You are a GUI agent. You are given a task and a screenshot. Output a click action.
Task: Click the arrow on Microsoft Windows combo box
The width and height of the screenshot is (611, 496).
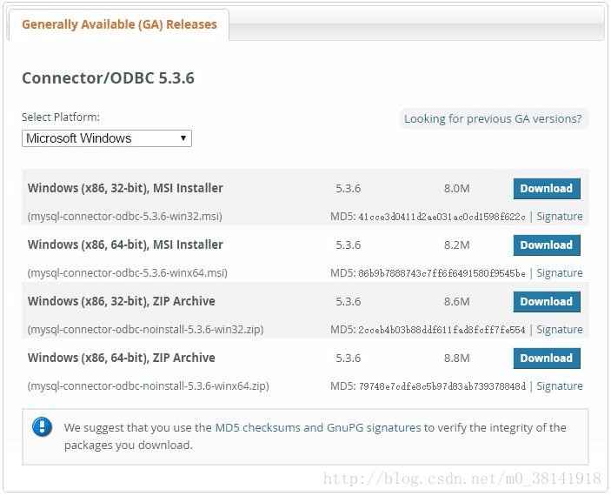183,138
